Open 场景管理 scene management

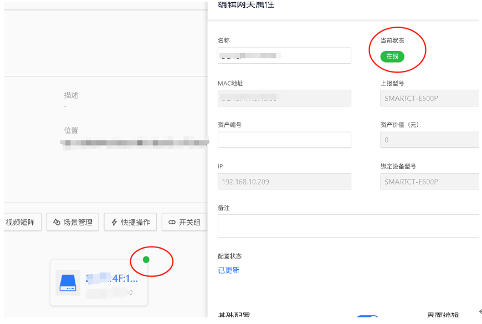click(x=73, y=222)
